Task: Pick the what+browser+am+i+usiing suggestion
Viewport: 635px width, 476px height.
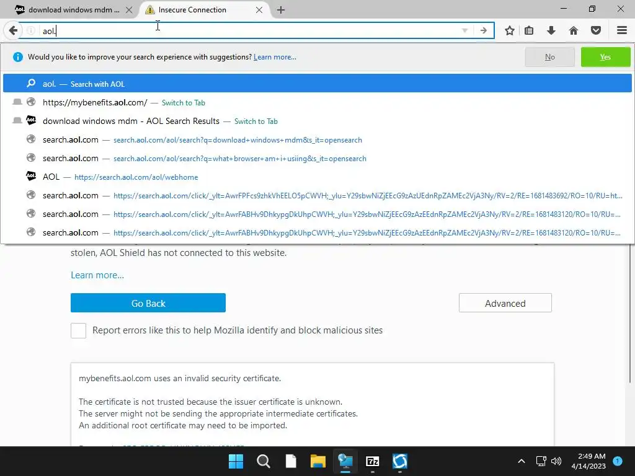Action: (317, 158)
